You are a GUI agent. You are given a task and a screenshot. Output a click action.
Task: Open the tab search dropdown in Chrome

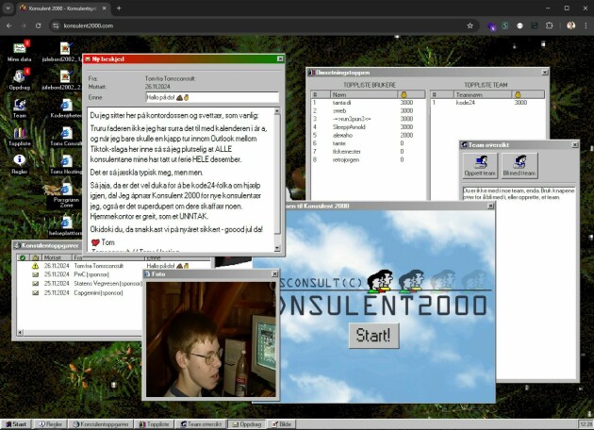pos(8,8)
